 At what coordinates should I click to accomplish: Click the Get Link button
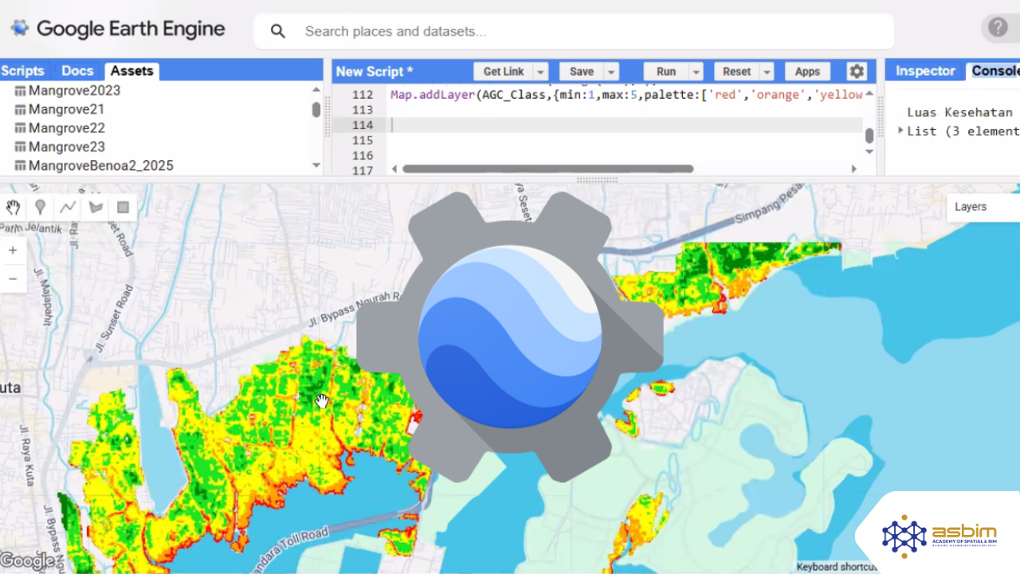point(504,71)
